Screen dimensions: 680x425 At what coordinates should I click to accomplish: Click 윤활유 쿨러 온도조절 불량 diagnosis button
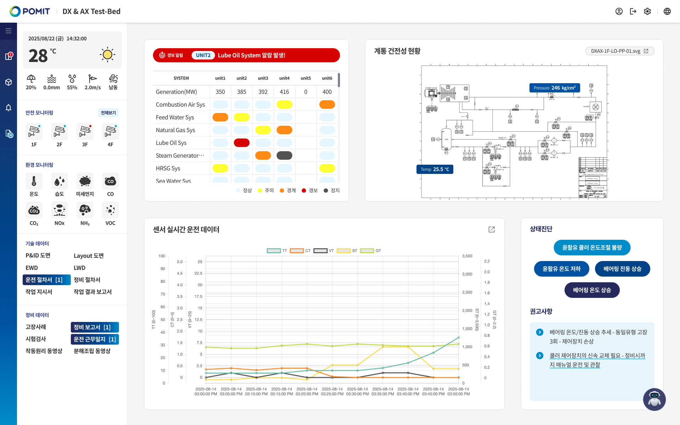[592, 248]
